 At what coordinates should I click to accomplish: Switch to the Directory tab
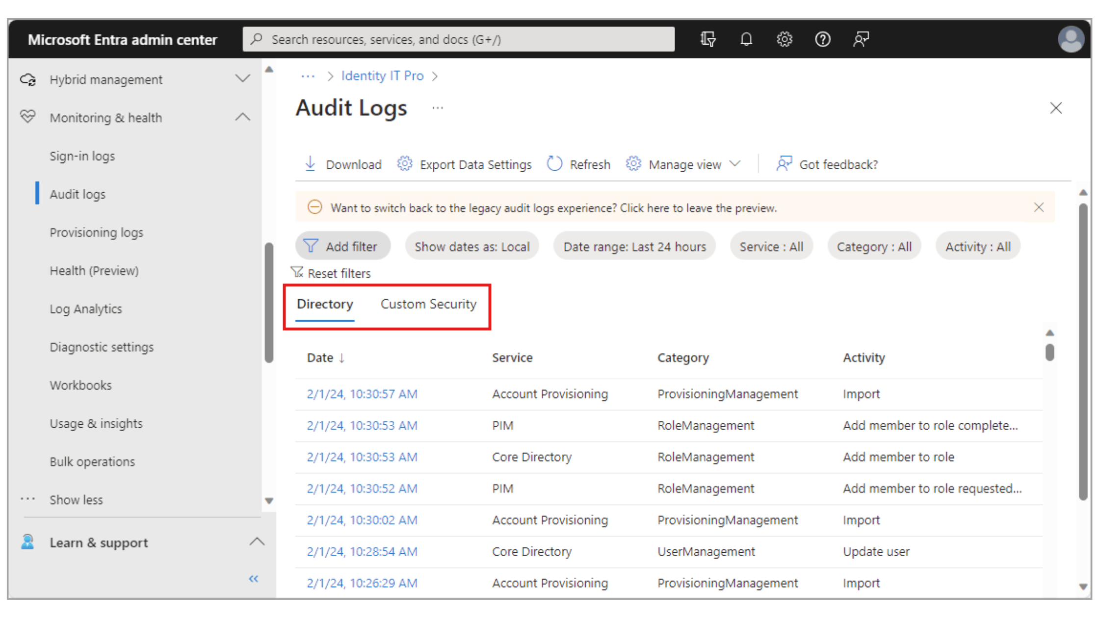325,305
